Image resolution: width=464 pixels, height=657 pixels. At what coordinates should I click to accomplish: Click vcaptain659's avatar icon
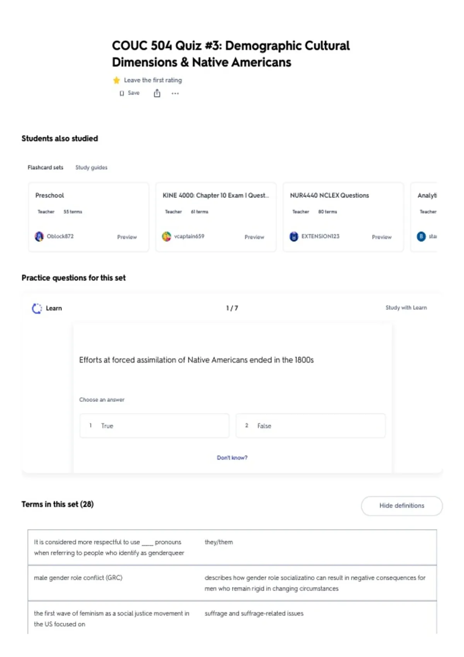click(167, 237)
